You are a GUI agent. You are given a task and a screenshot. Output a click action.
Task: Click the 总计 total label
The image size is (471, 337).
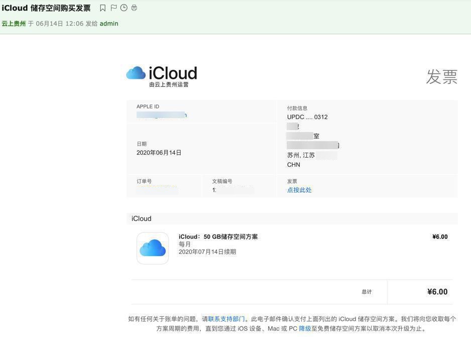[367, 292]
